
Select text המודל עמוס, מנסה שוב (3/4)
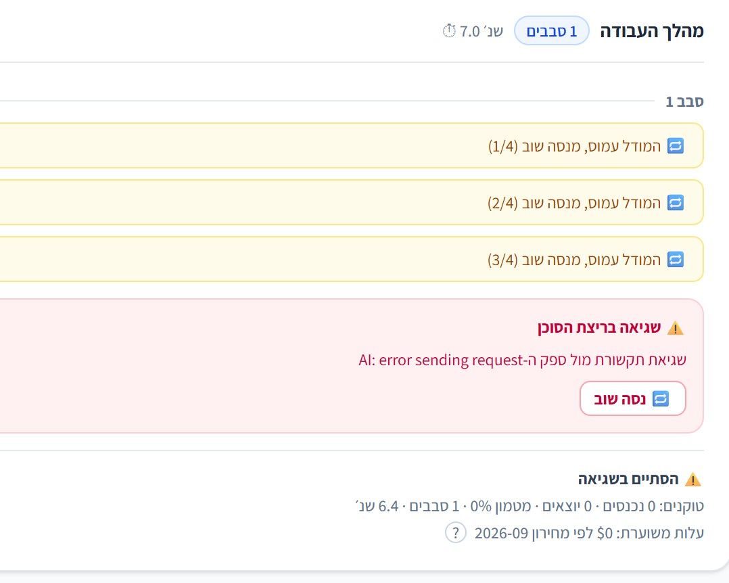[x=574, y=260]
